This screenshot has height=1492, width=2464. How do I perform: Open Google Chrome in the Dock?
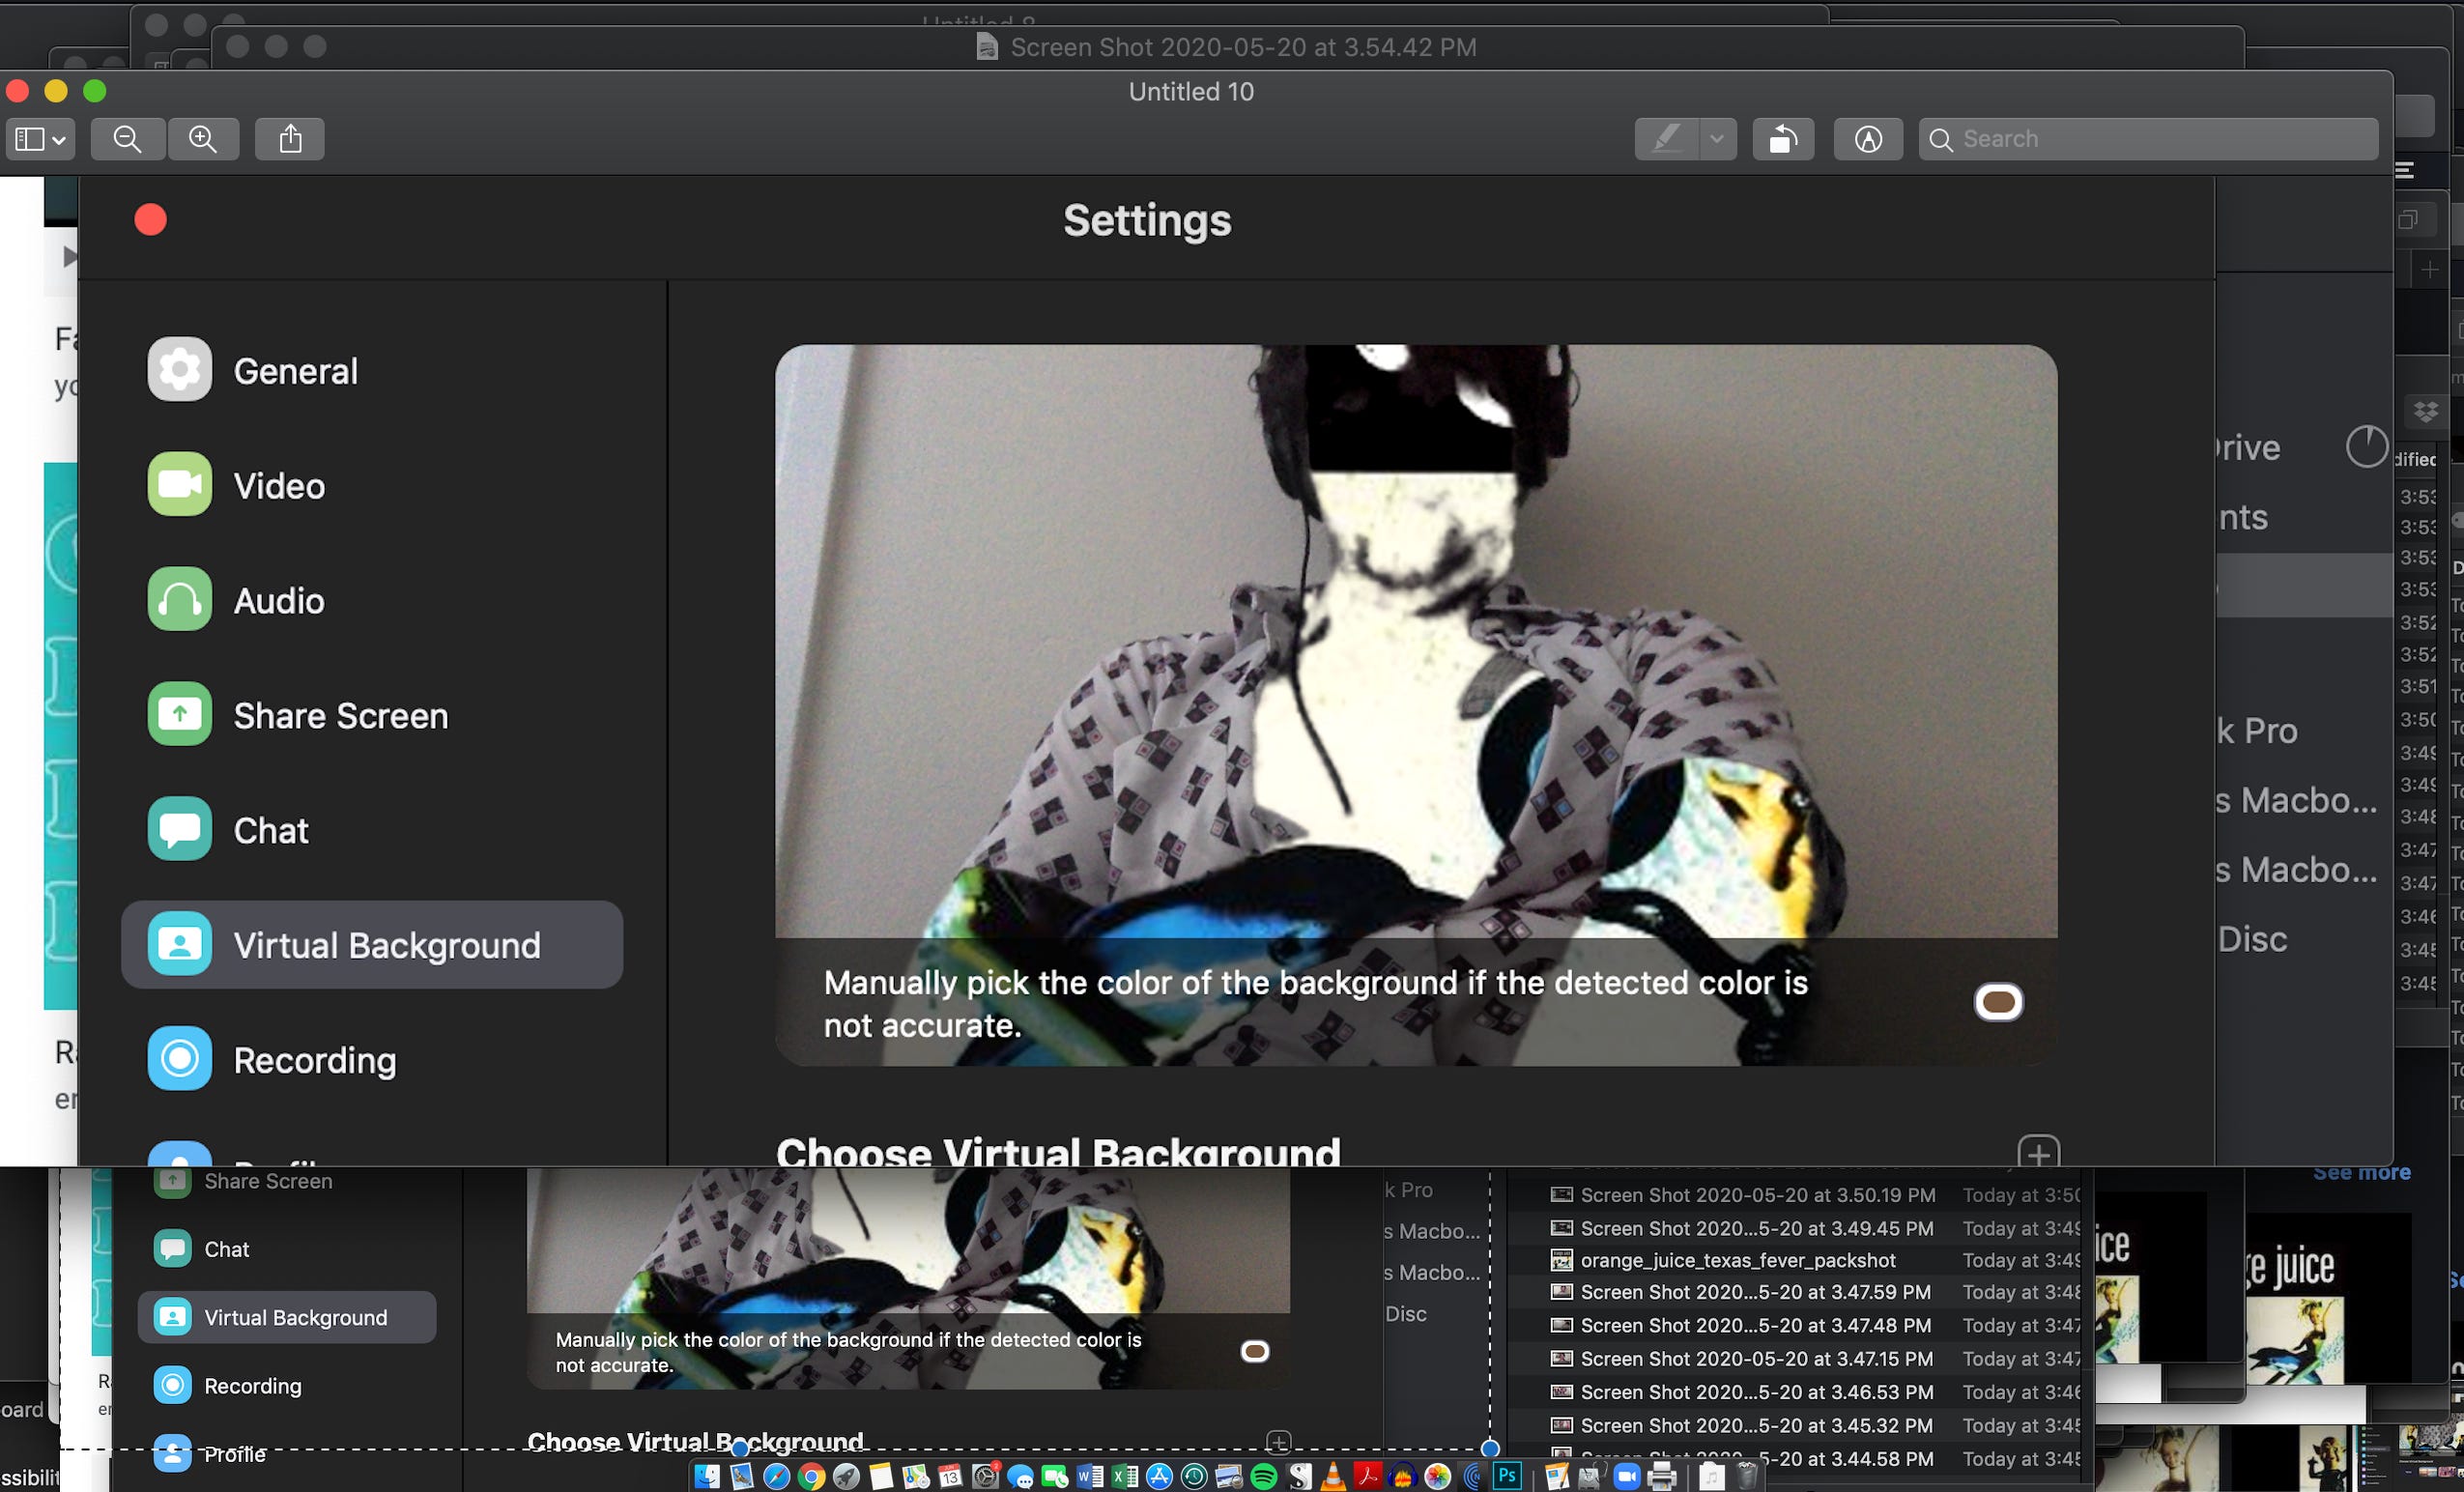coord(812,1476)
